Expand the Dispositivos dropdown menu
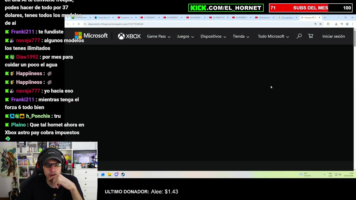 (213, 36)
